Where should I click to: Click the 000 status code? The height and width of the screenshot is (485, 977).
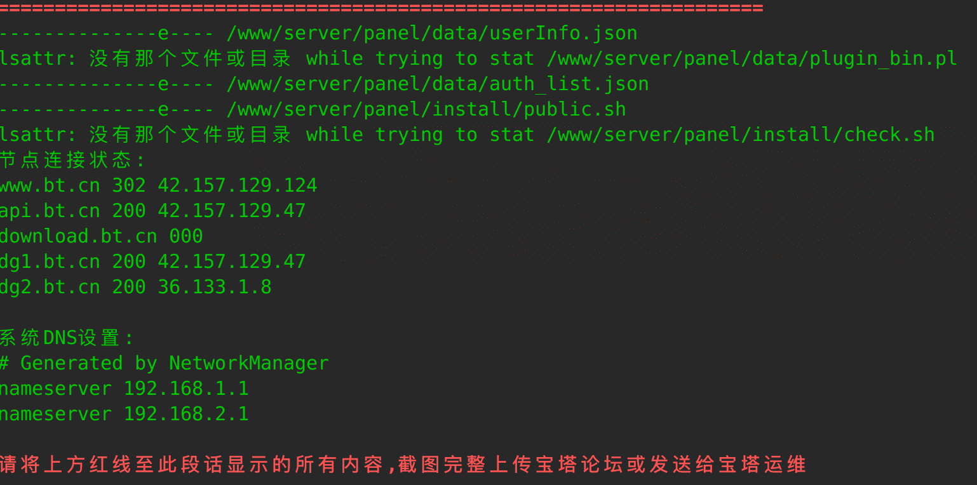tap(186, 236)
